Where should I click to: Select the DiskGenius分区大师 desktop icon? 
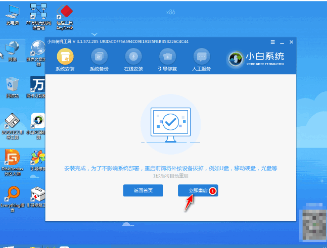point(12,163)
